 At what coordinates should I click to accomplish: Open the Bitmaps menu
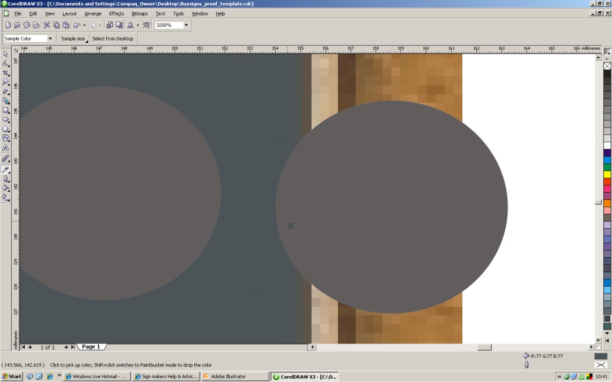tap(139, 13)
